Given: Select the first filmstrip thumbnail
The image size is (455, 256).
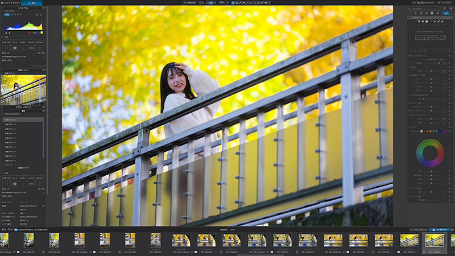Looking at the screenshot, I should (5, 240).
